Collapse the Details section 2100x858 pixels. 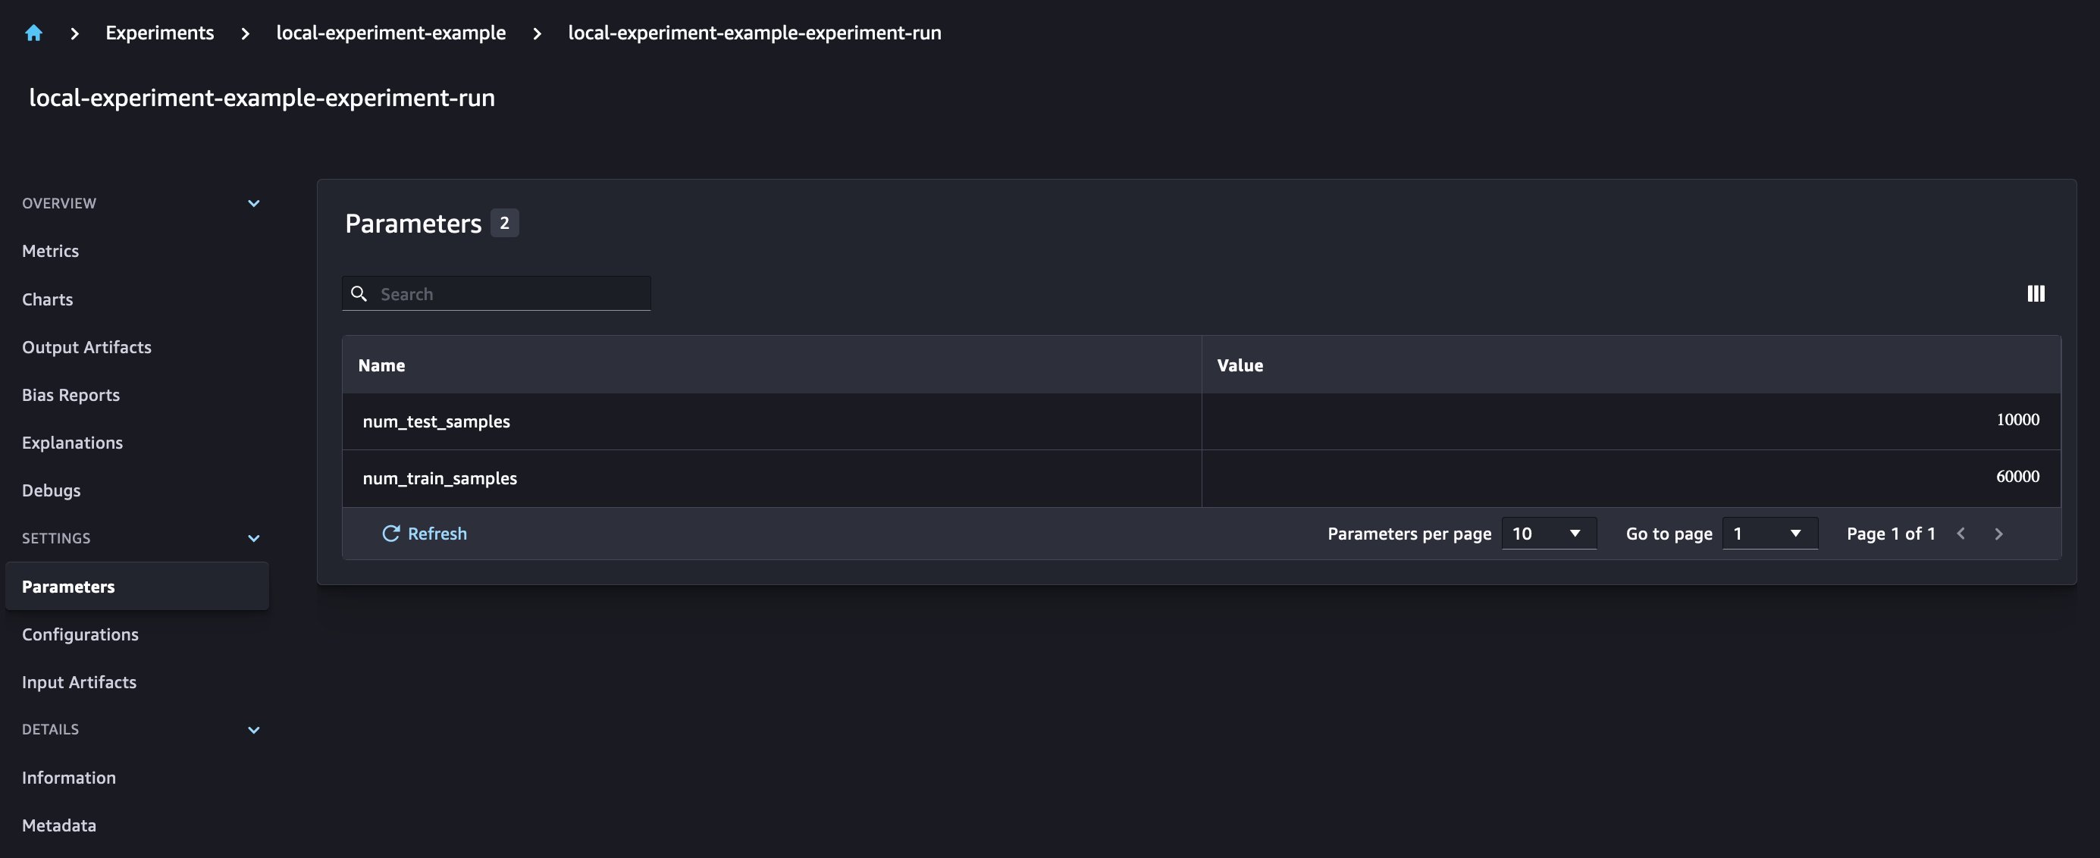tap(253, 729)
